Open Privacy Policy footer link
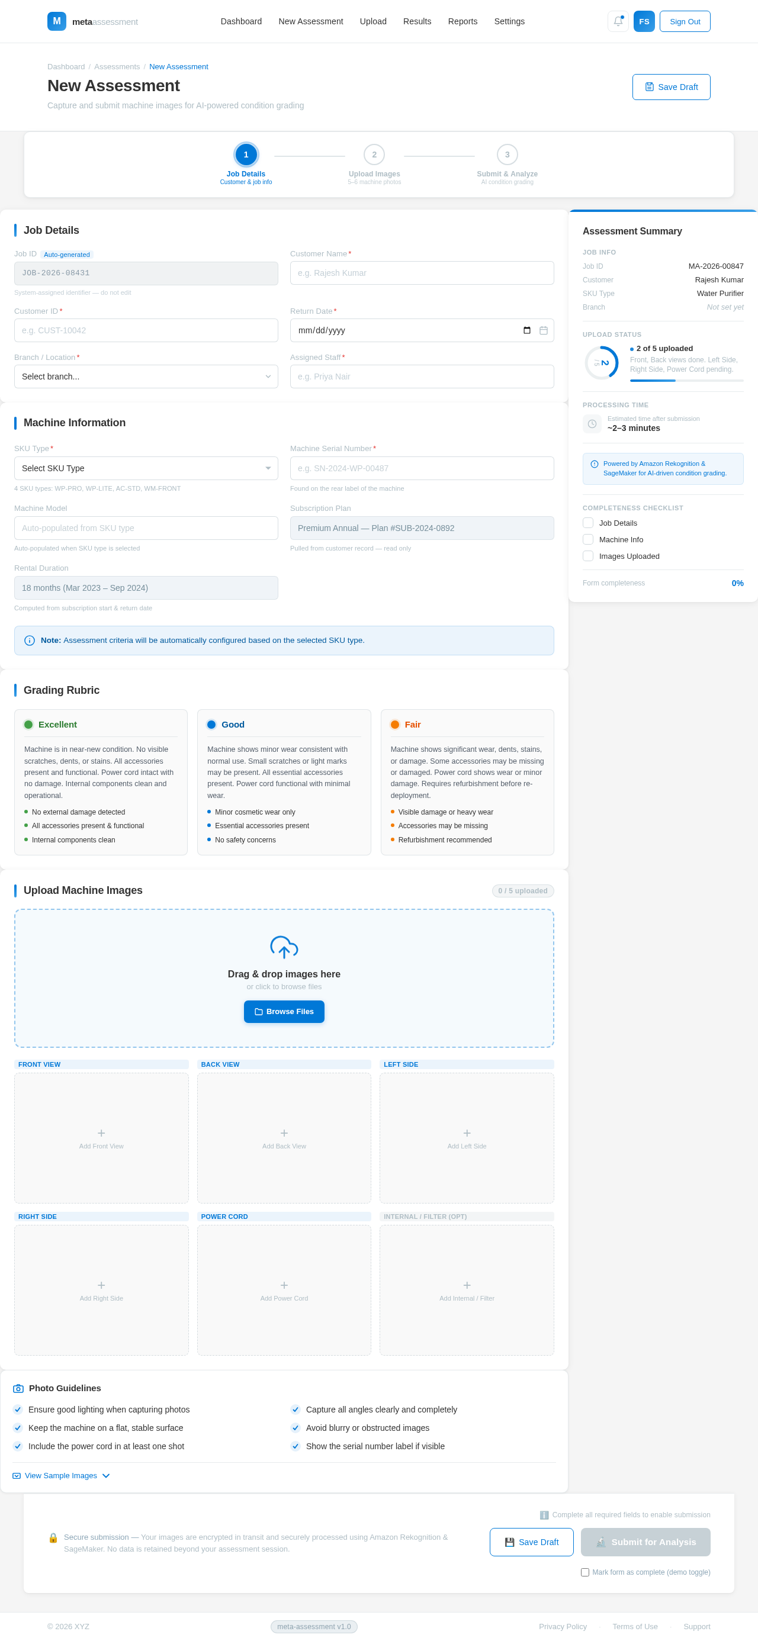The width and height of the screenshot is (758, 1641). [563, 1626]
